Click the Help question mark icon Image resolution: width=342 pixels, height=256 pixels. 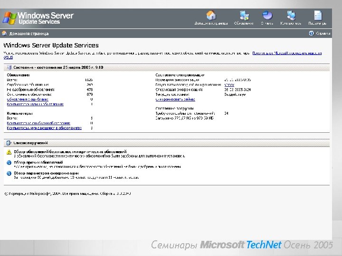[311, 33]
